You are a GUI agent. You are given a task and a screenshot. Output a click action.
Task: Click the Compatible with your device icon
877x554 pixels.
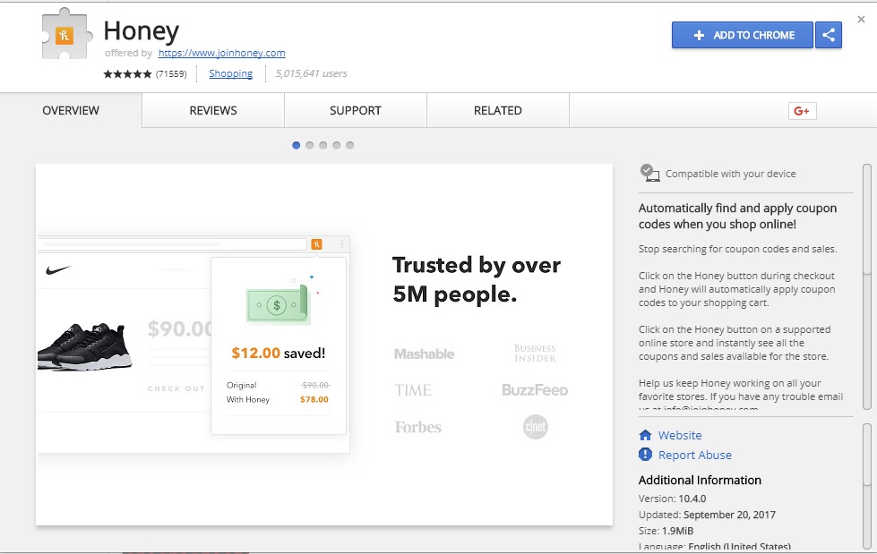click(649, 174)
